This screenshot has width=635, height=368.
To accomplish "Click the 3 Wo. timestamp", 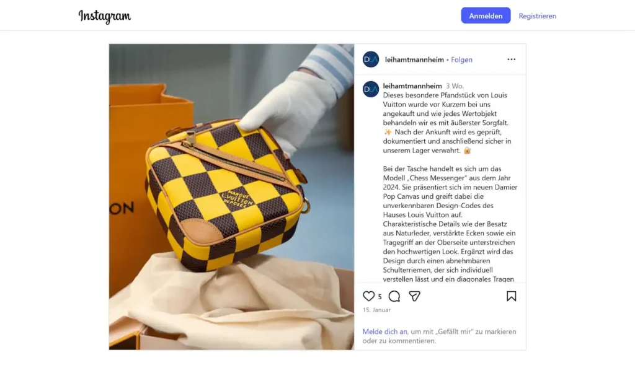I will tap(455, 86).
